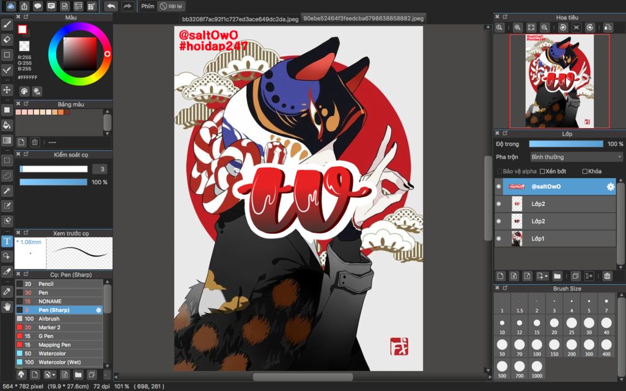Screen dimensions: 626x391
Task: Select the Text tool
Action: (x=7, y=241)
